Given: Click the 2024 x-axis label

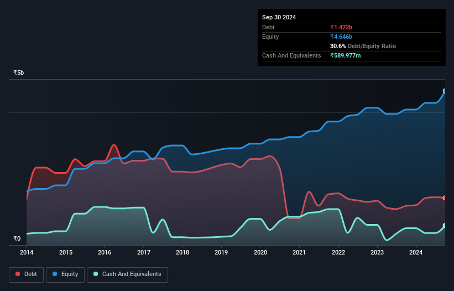Looking at the screenshot, I should tap(416, 252).
